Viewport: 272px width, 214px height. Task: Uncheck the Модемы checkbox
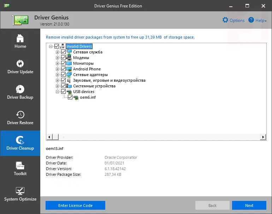point(63,58)
